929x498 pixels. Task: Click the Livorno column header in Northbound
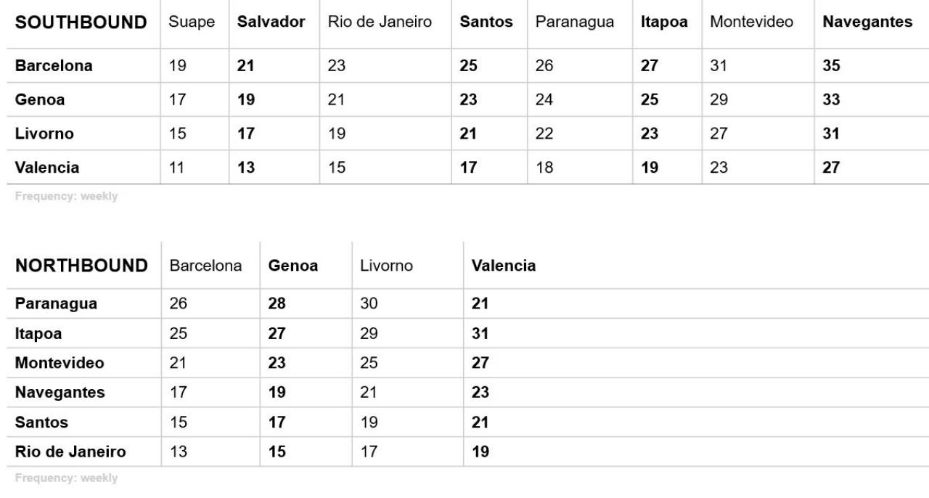point(386,266)
